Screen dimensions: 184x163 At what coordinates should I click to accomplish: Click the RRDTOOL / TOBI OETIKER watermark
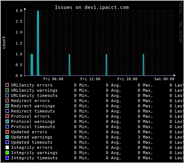pyautogui.click(x=181, y=22)
